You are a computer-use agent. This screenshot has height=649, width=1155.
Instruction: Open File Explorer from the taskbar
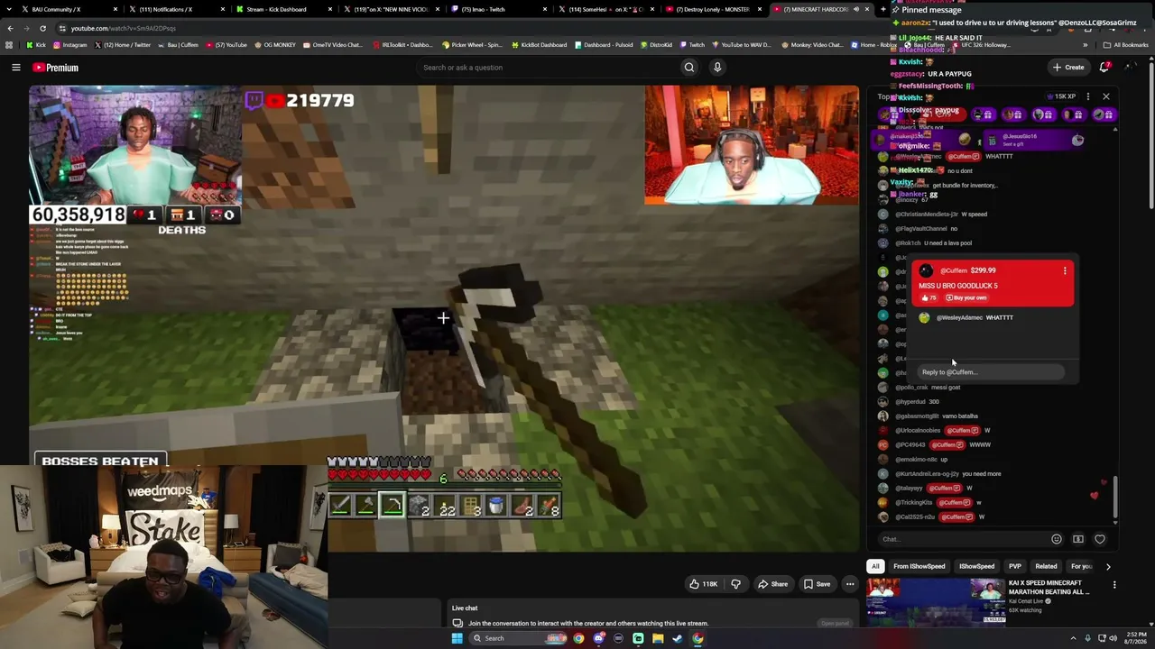(x=658, y=638)
